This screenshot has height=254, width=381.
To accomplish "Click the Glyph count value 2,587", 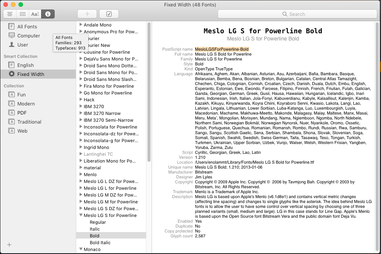I will click(200, 236).
